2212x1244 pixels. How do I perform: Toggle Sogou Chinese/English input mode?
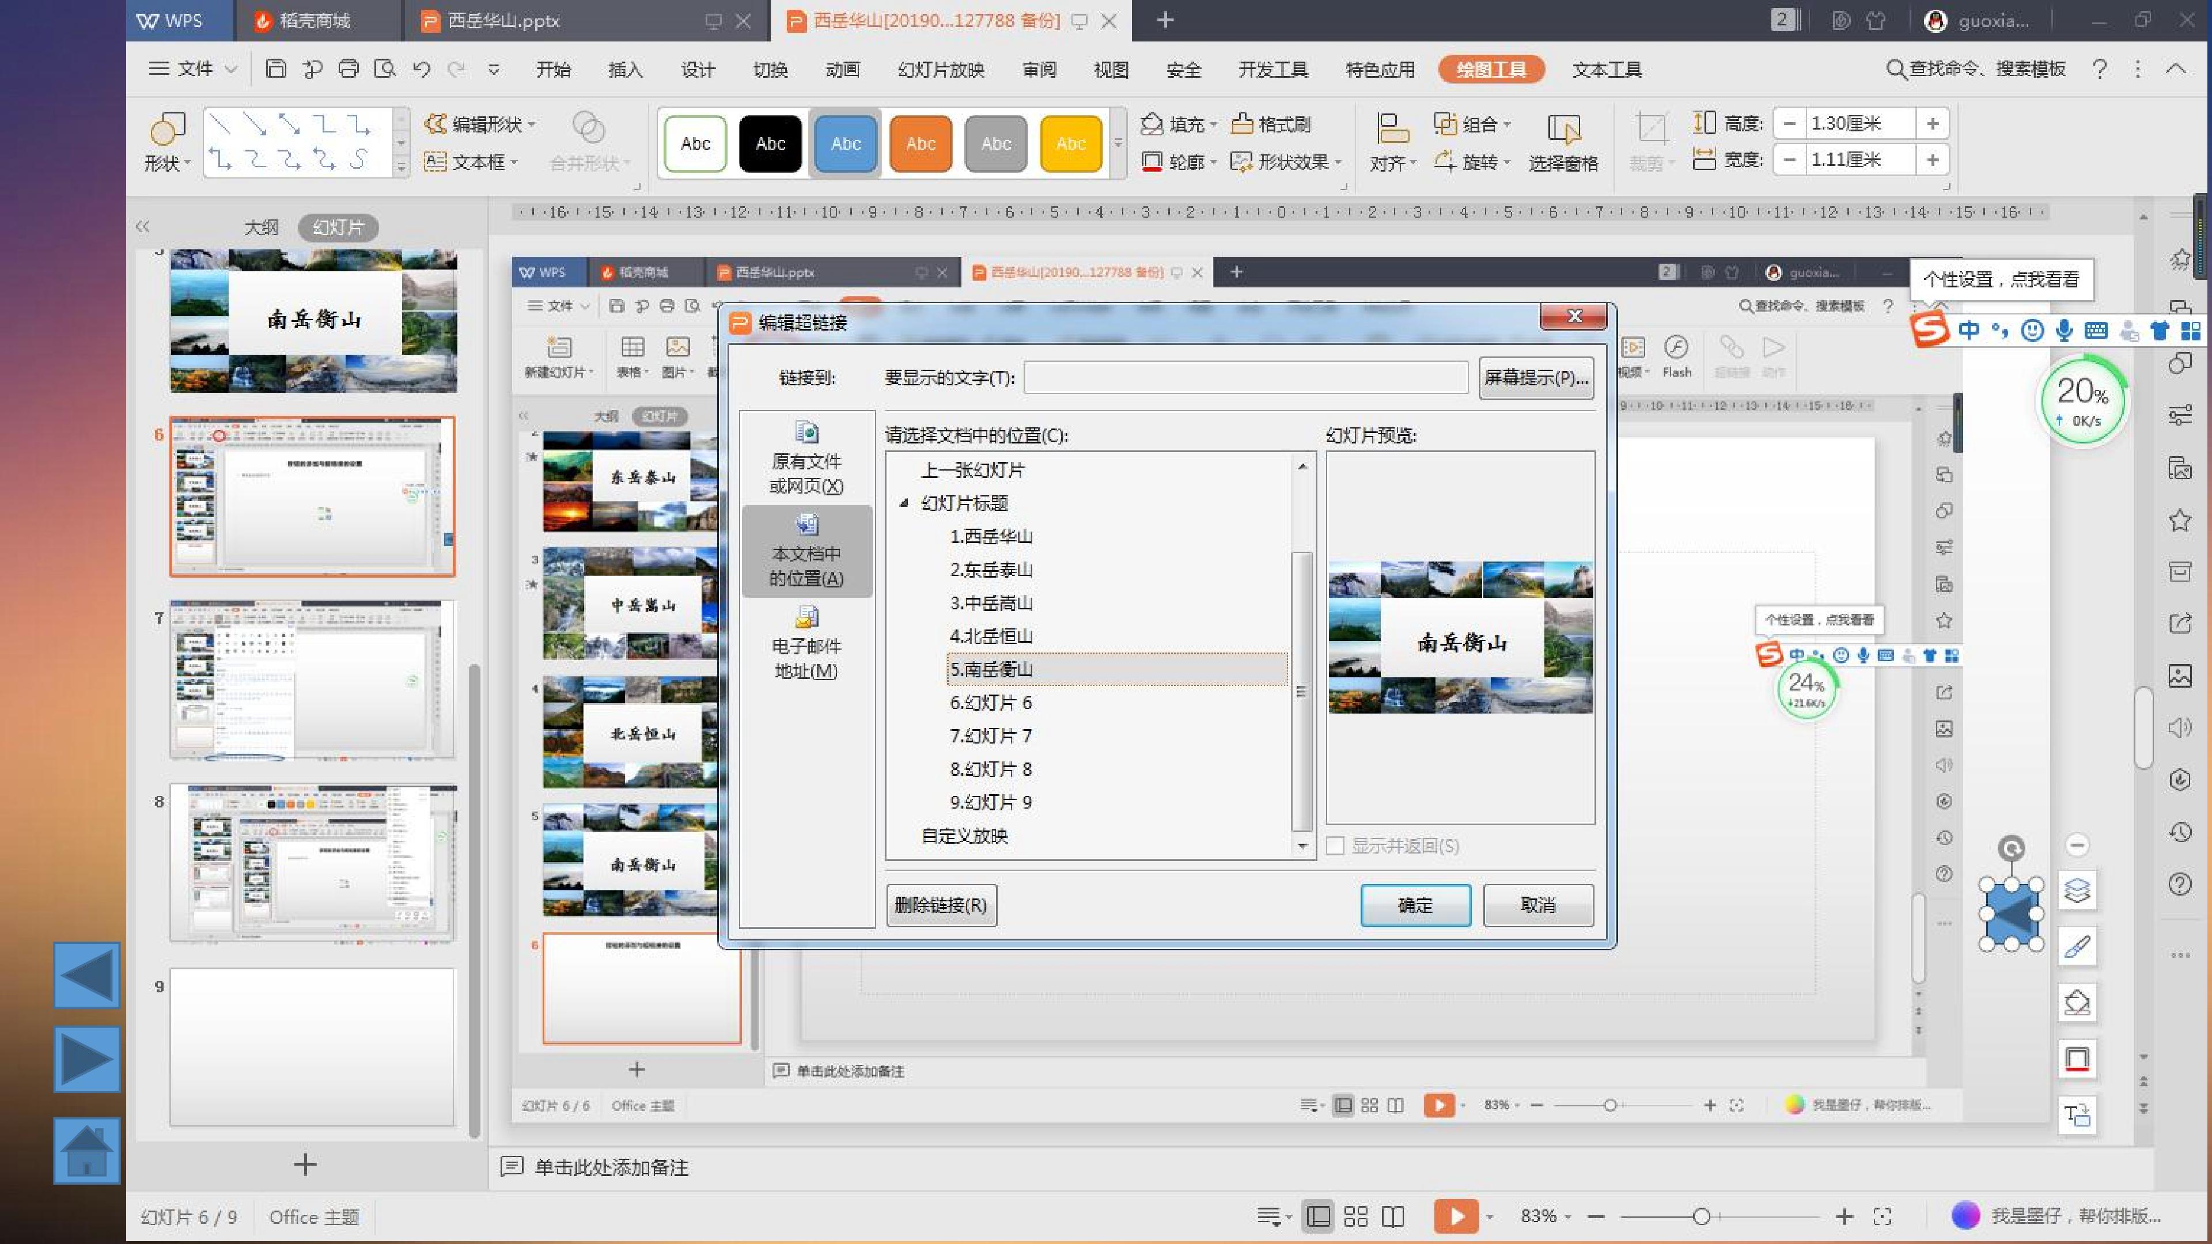click(x=1969, y=331)
